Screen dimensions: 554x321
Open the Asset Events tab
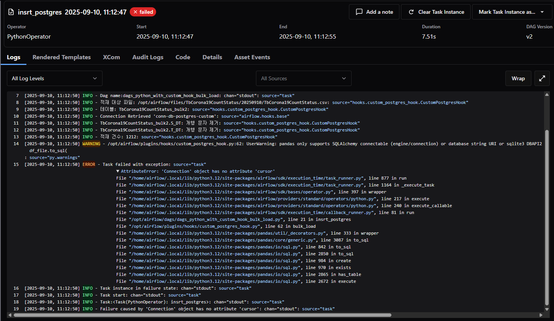[x=252, y=57]
